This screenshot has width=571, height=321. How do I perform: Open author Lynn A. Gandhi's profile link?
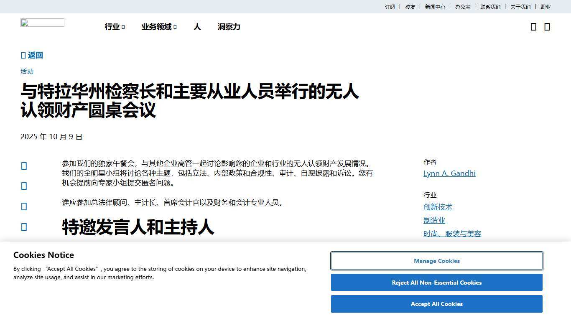tap(449, 173)
